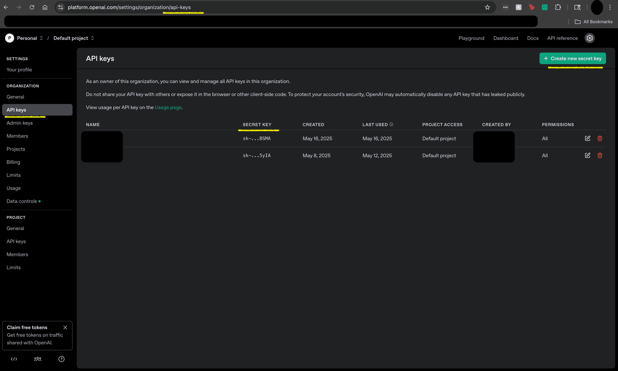
Task: Delete the sk-...BSMA key
Action: coord(600,138)
